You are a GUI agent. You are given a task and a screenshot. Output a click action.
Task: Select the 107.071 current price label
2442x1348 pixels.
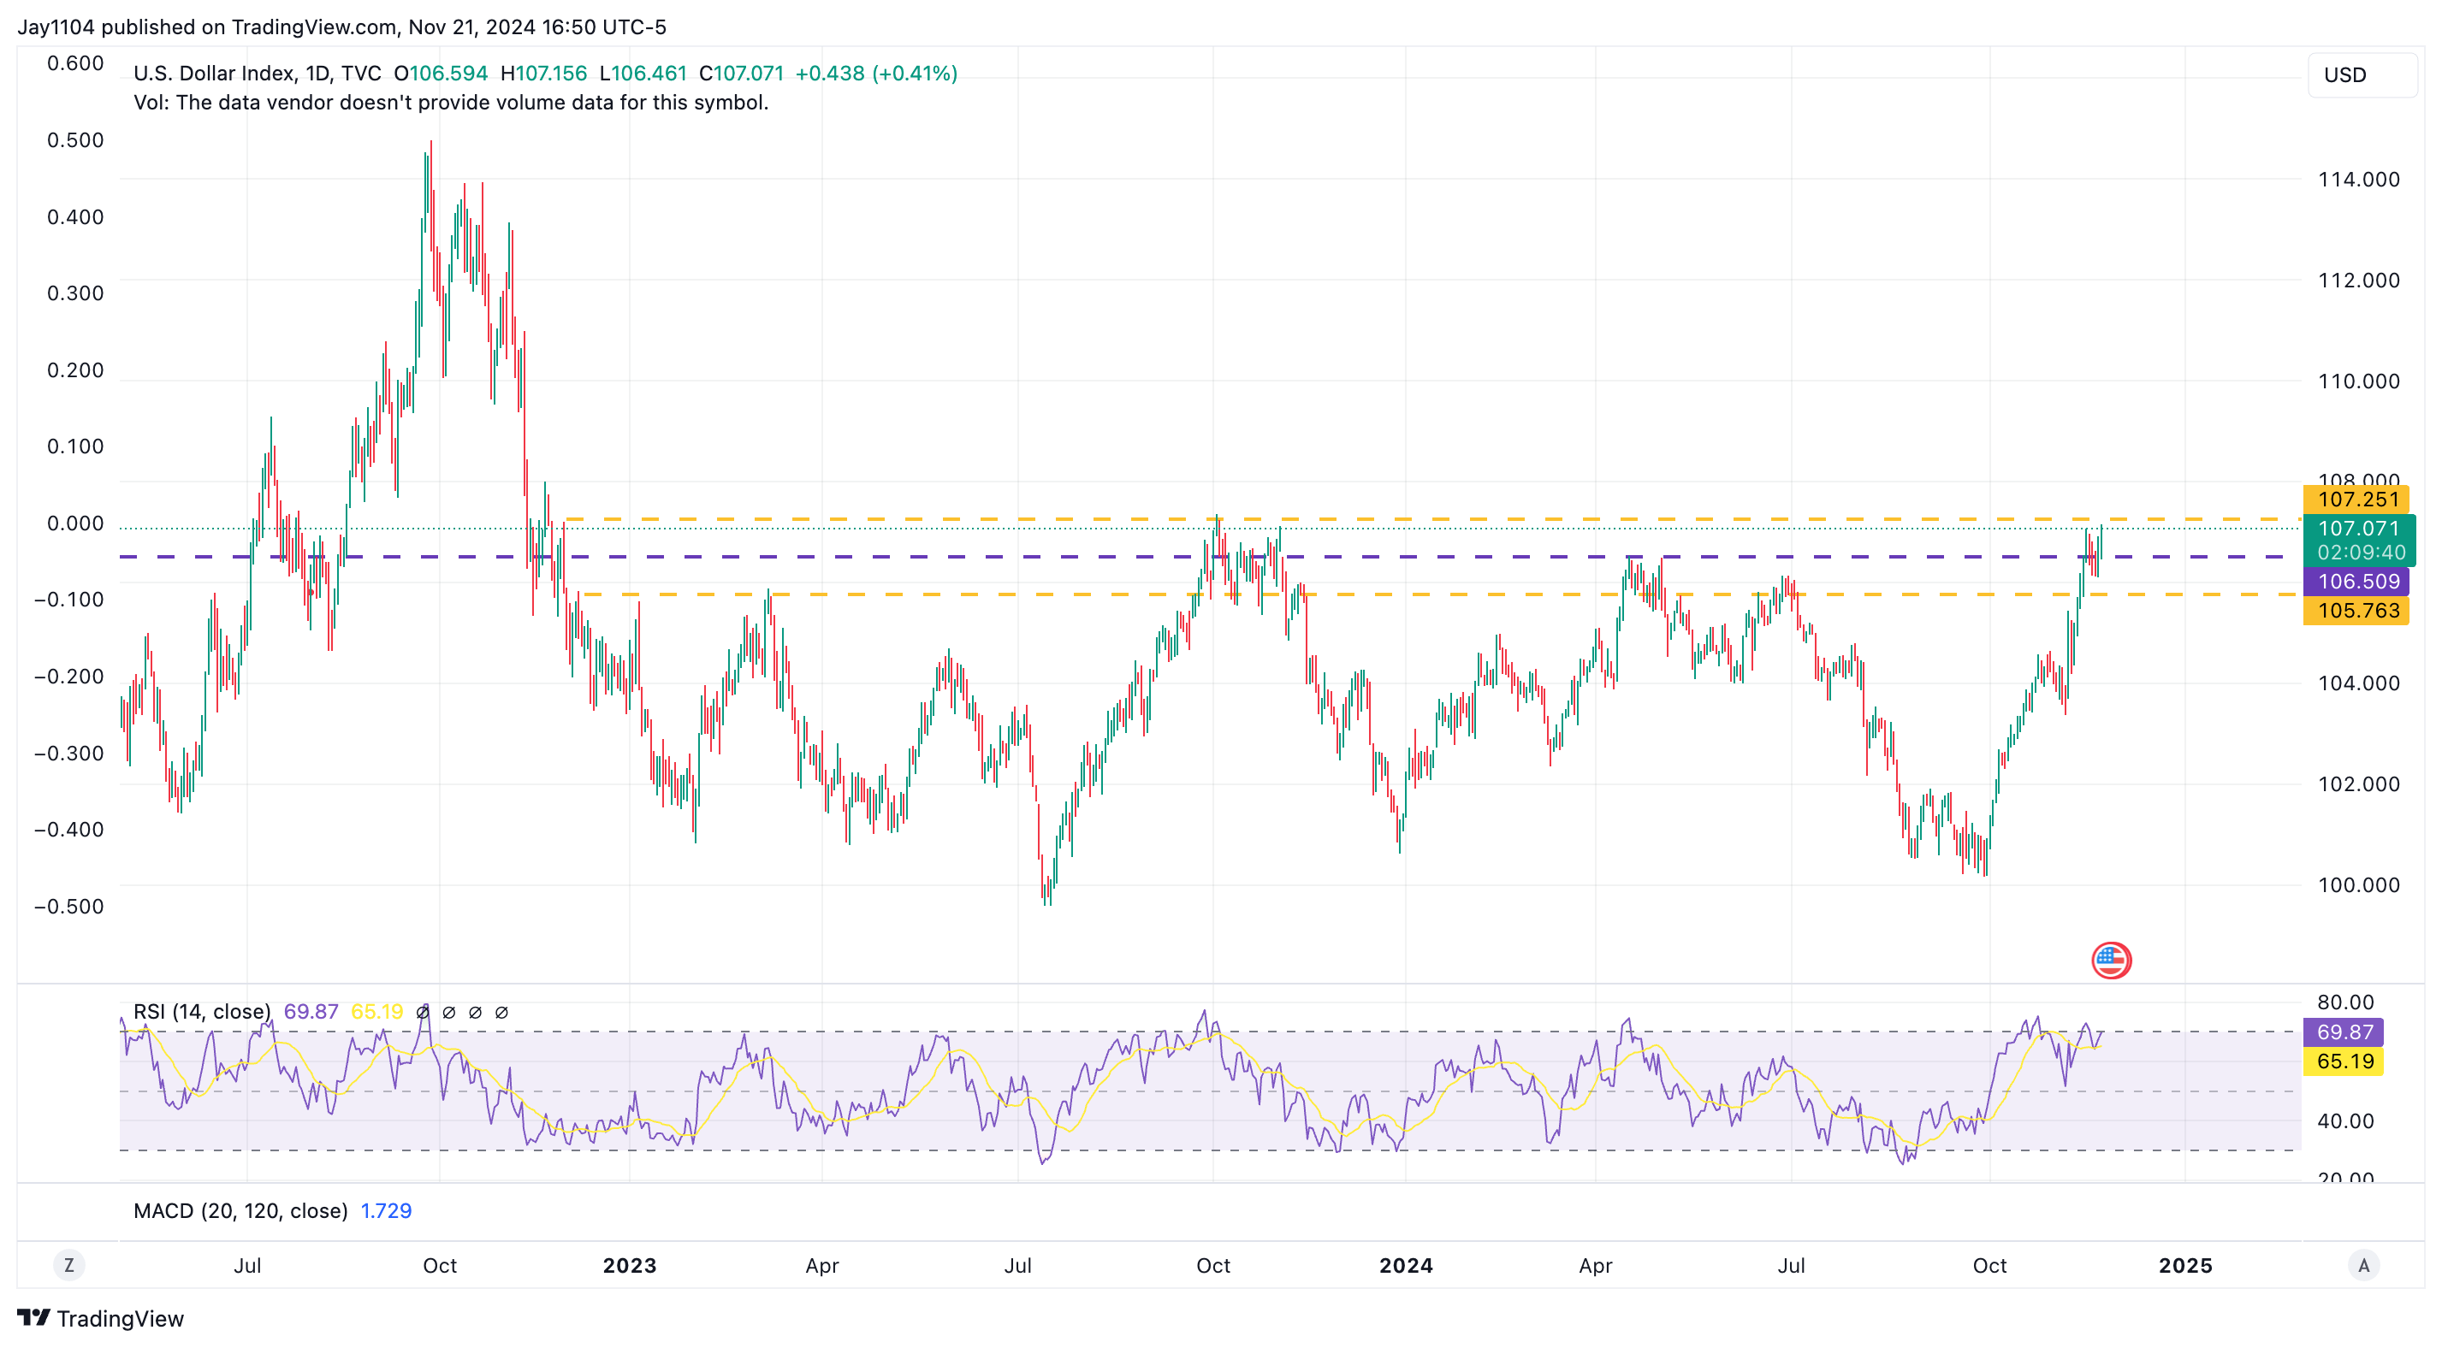[2359, 540]
